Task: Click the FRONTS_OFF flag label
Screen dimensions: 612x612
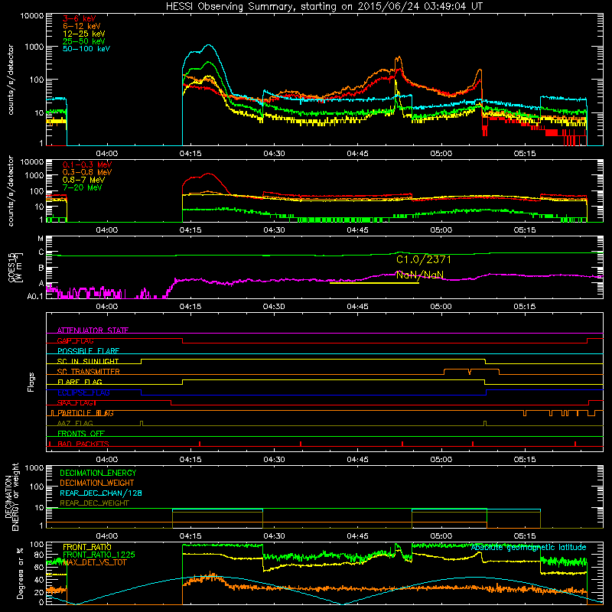Action: click(81, 434)
